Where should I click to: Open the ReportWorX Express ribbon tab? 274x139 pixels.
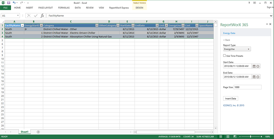(x=119, y=7)
